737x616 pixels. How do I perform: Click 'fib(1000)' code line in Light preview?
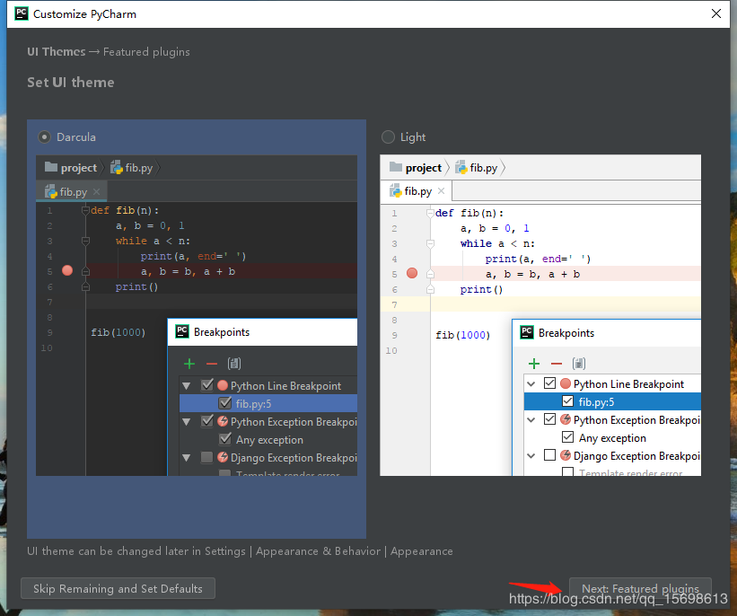click(463, 335)
